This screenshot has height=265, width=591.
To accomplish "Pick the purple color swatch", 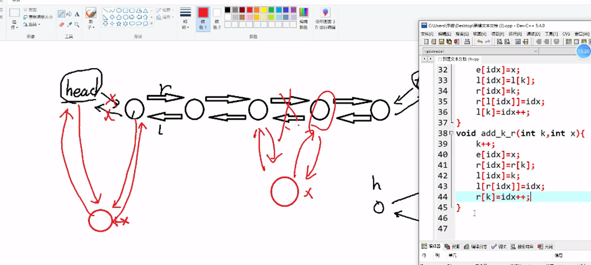I will click(293, 10).
